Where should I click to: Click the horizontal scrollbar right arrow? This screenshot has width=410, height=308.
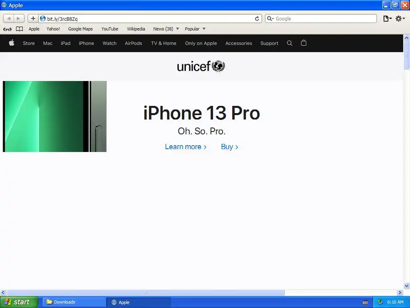400,292
